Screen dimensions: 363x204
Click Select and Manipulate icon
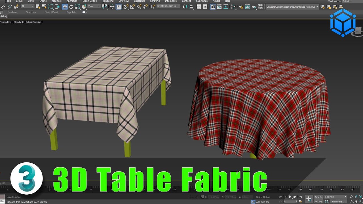pyautogui.click(x=112, y=7)
